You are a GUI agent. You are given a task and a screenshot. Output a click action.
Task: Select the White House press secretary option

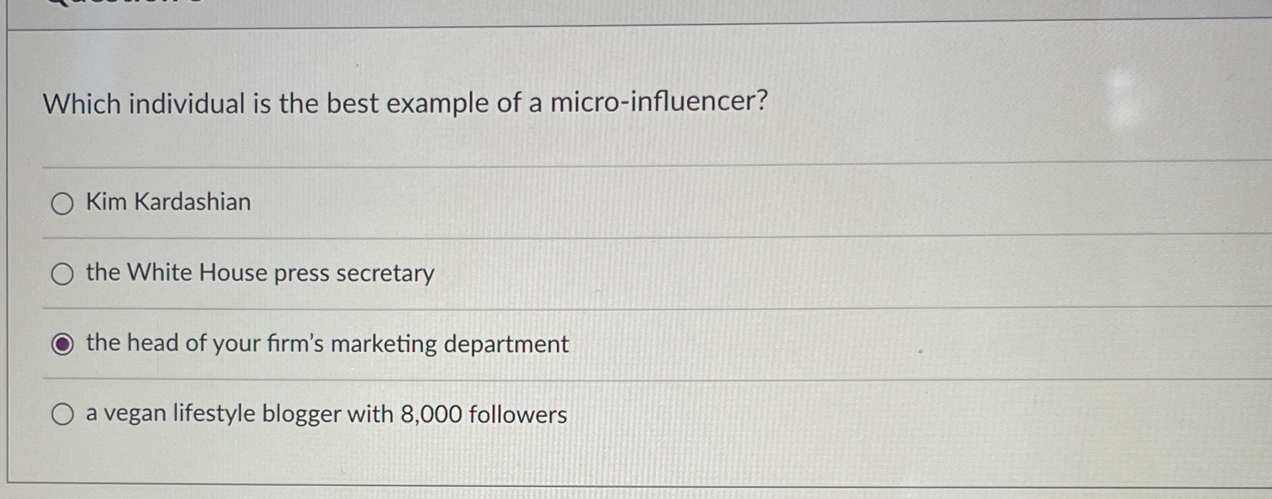[62, 274]
